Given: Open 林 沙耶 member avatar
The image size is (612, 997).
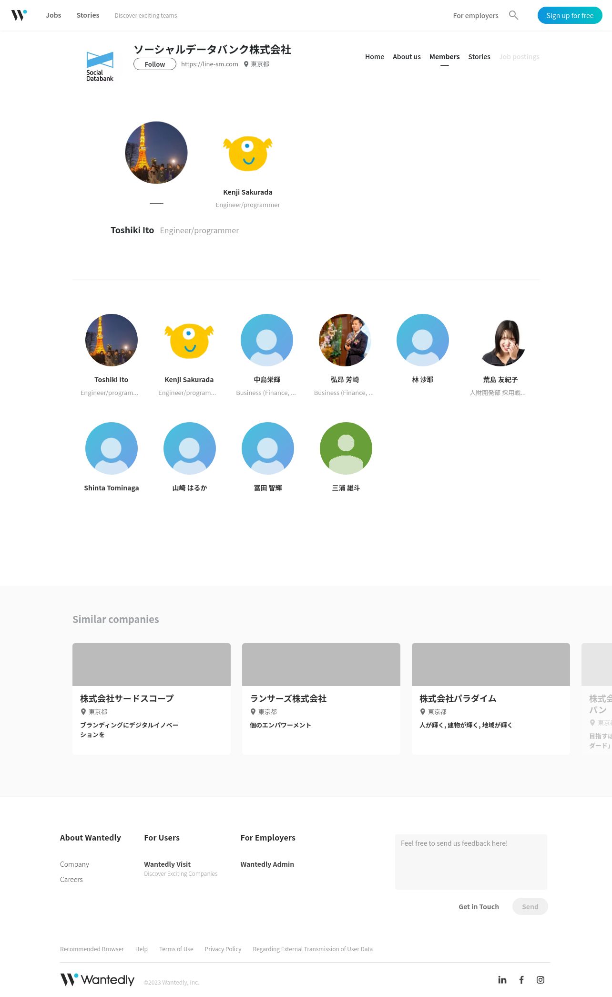Looking at the screenshot, I should tap(423, 340).
